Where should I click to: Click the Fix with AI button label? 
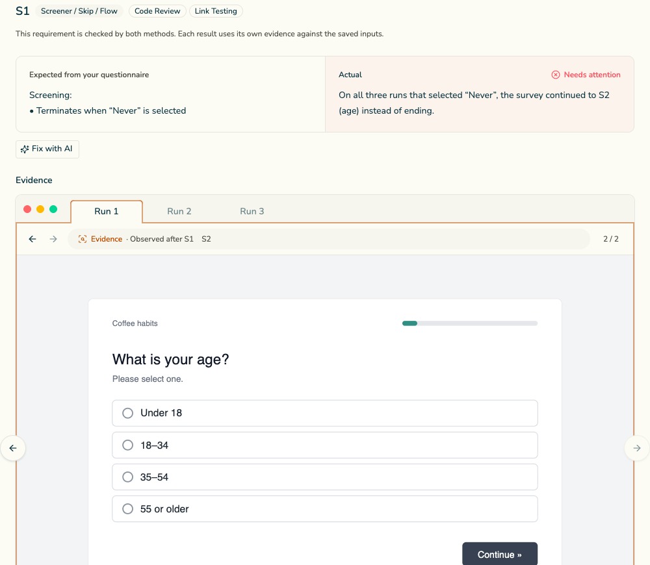tap(52, 149)
